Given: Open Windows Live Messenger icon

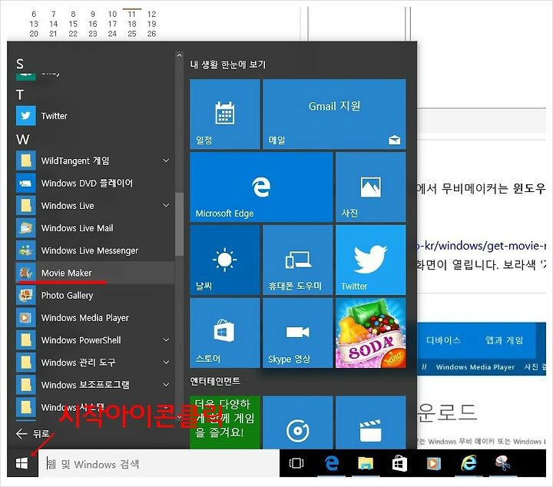Looking at the screenshot, I should coord(26,250).
